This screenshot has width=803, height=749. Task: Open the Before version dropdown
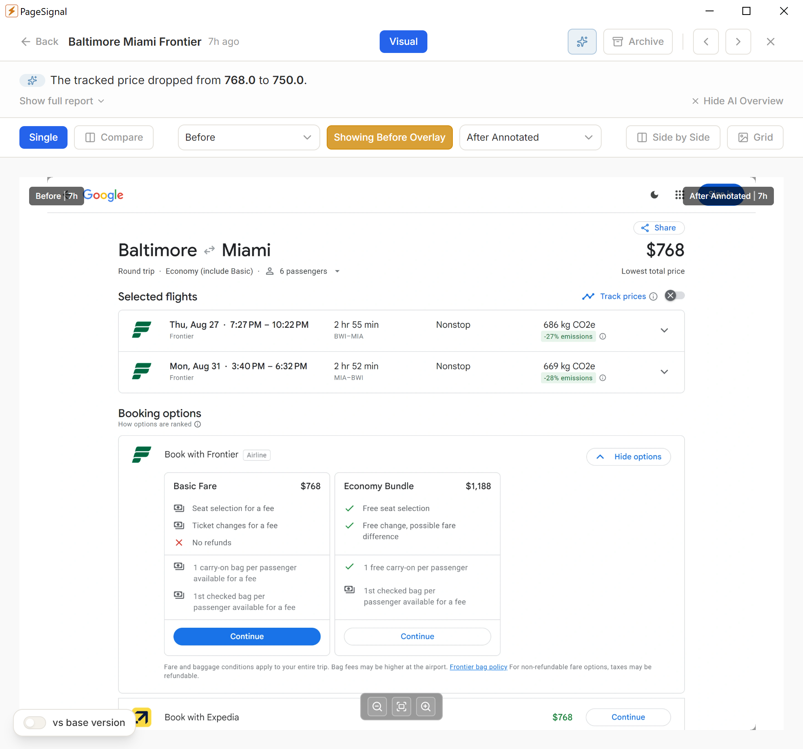pyautogui.click(x=249, y=137)
